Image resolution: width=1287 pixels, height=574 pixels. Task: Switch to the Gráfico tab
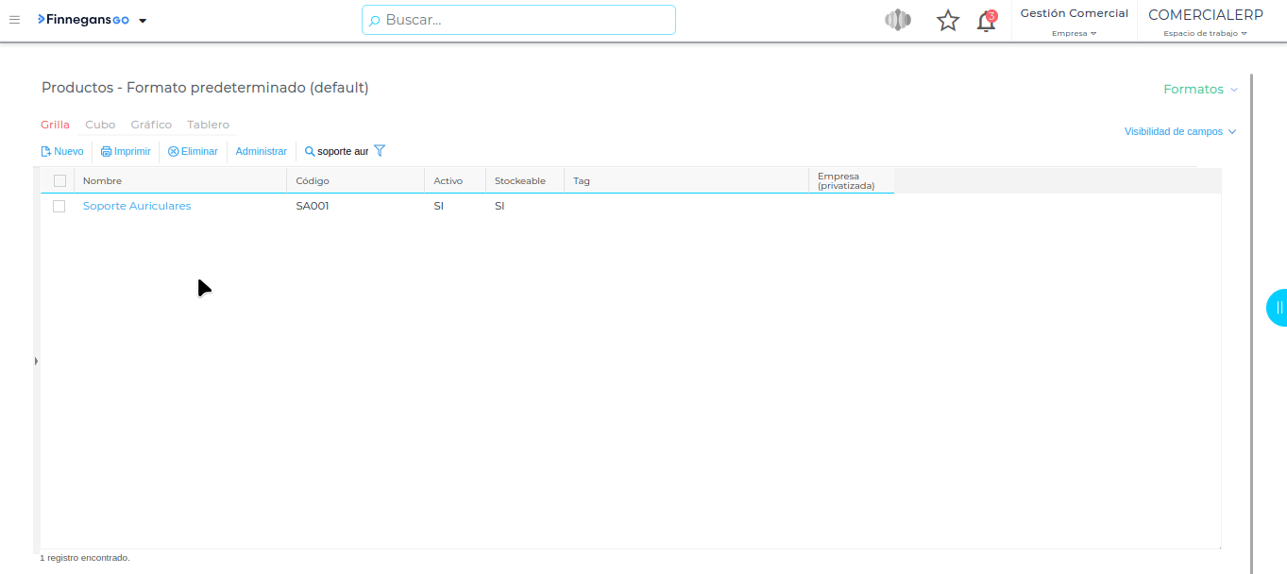pos(151,125)
